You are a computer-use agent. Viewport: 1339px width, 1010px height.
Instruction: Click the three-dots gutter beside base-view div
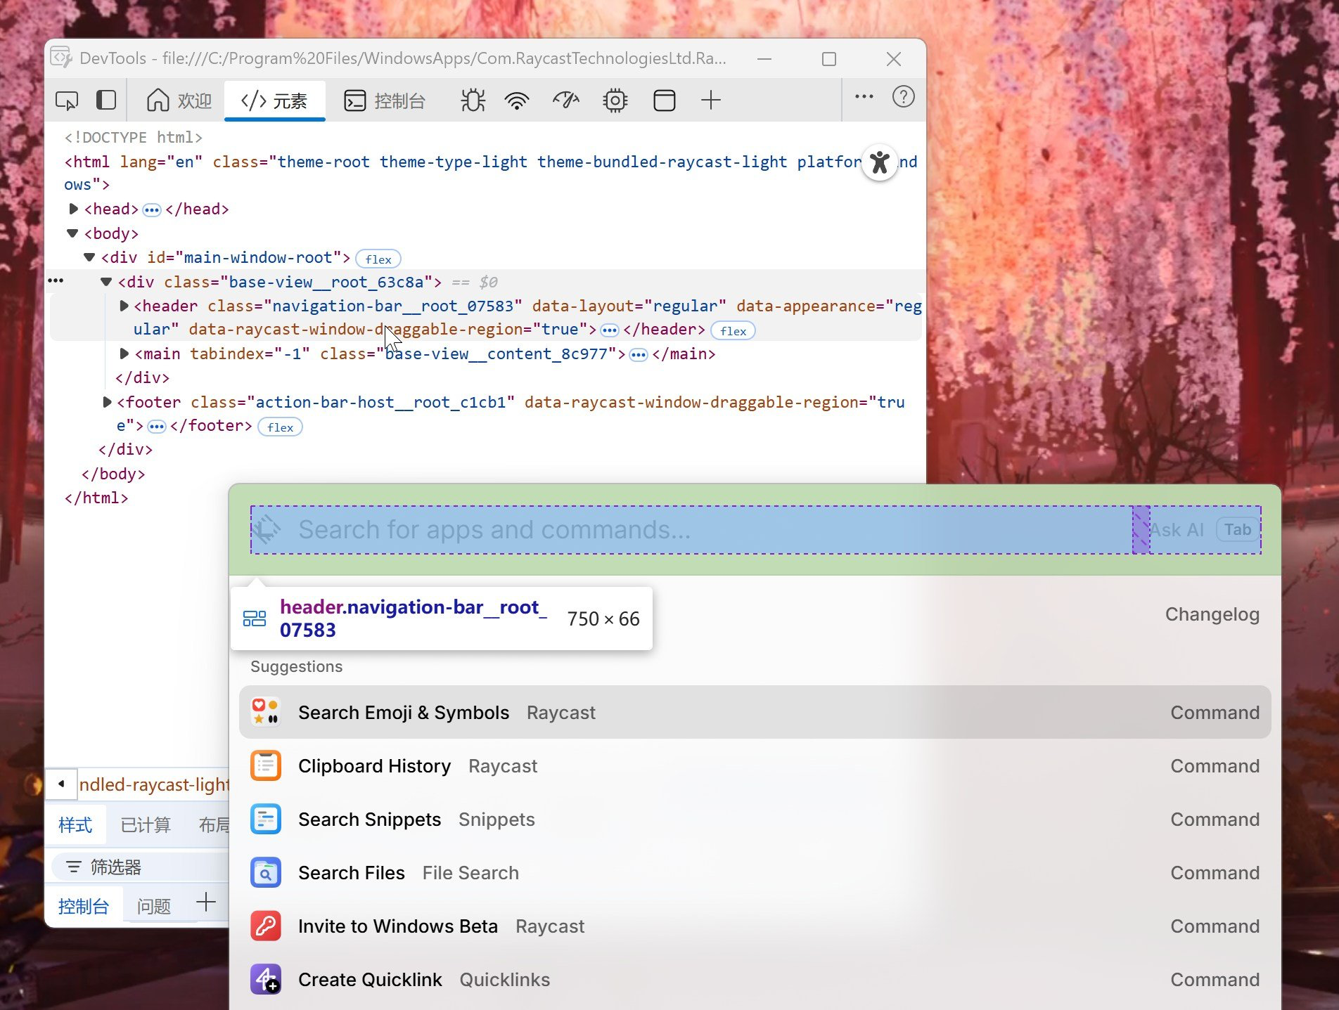(56, 281)
